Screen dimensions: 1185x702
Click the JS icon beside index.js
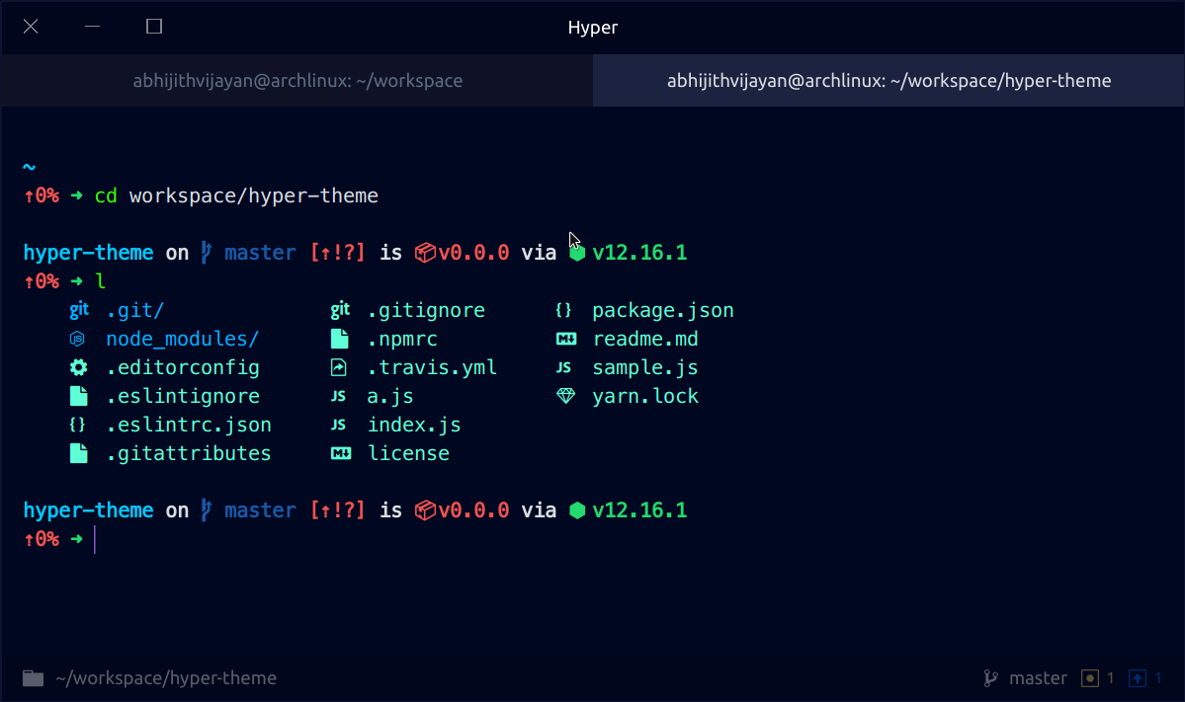(x=339, y=425)
